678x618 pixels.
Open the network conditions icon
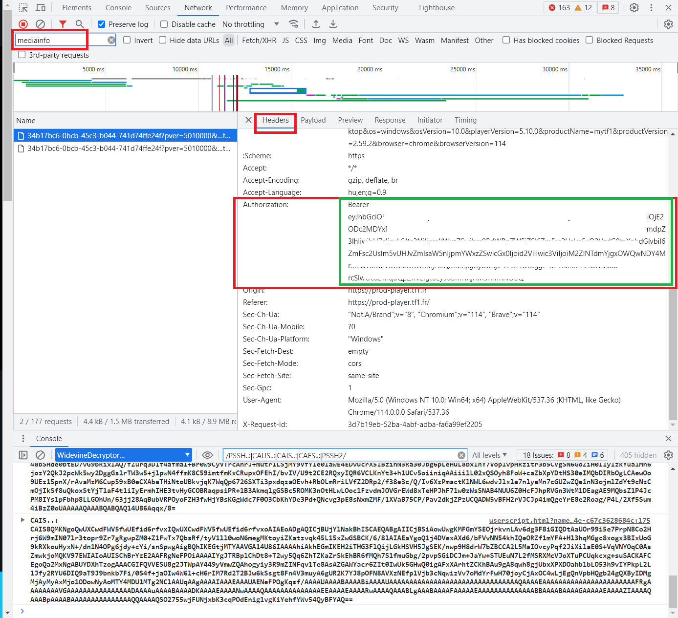(x=293, y=24)
